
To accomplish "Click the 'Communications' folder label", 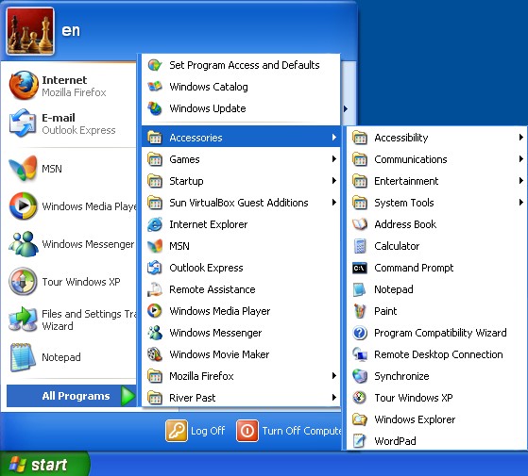I will (x=411, y=159).
